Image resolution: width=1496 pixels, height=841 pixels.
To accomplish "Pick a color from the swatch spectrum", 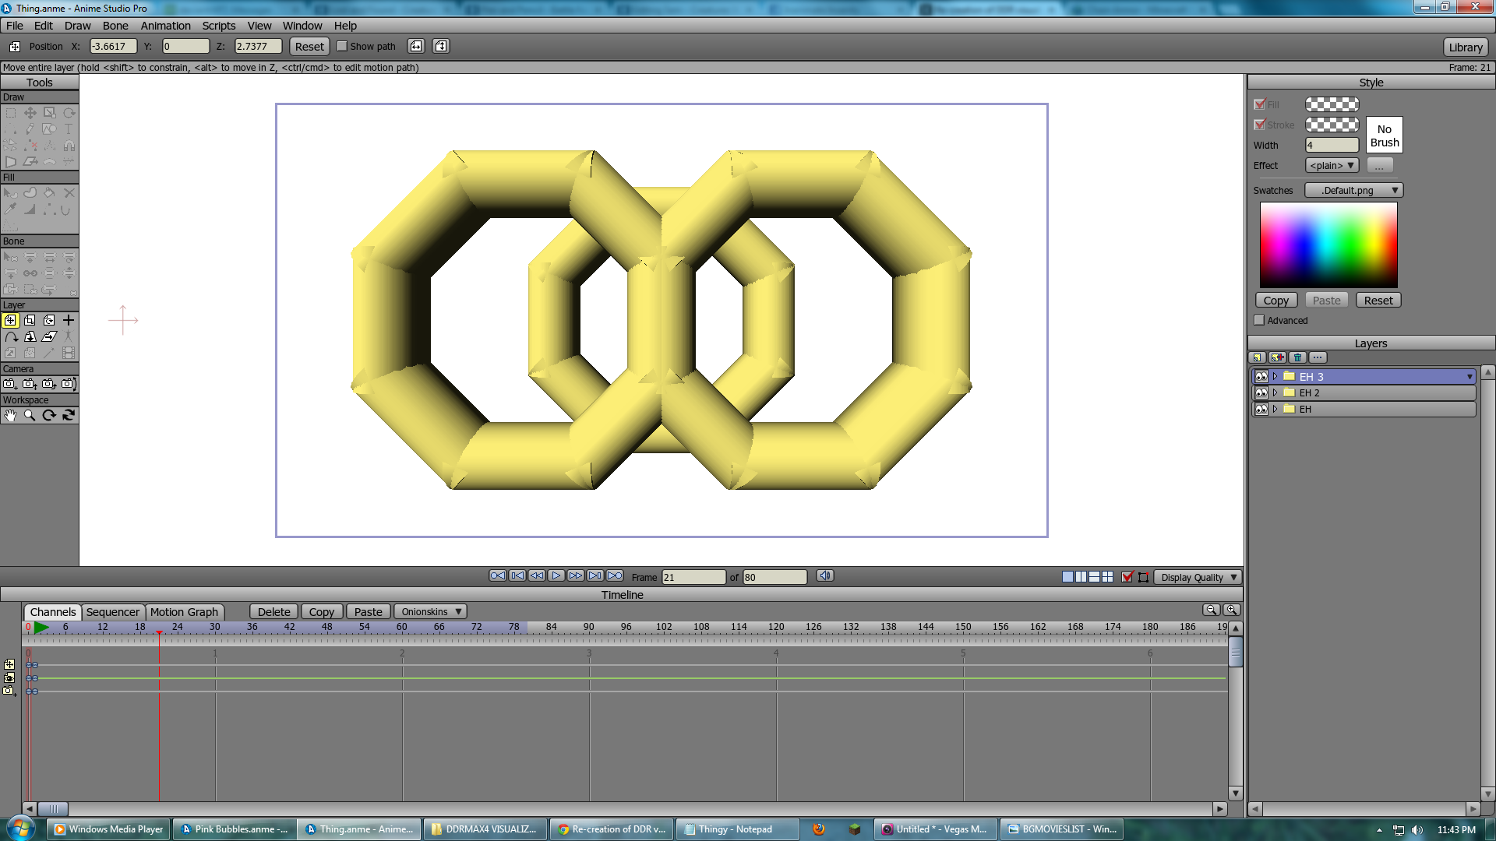I will 1328,245.
